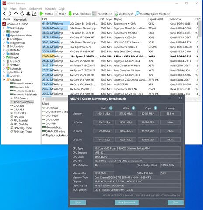Start benchmark with green Indítás arrow

(42, 14)
